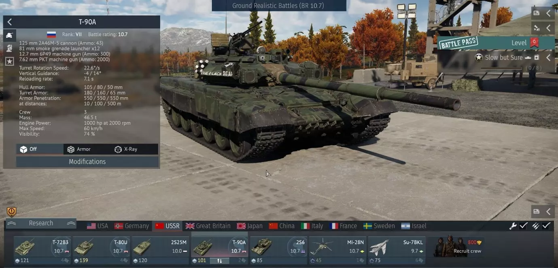558x268 pixels.
Task: Click crew level 75 under Su-7BKL
Action: coord(375,261)
